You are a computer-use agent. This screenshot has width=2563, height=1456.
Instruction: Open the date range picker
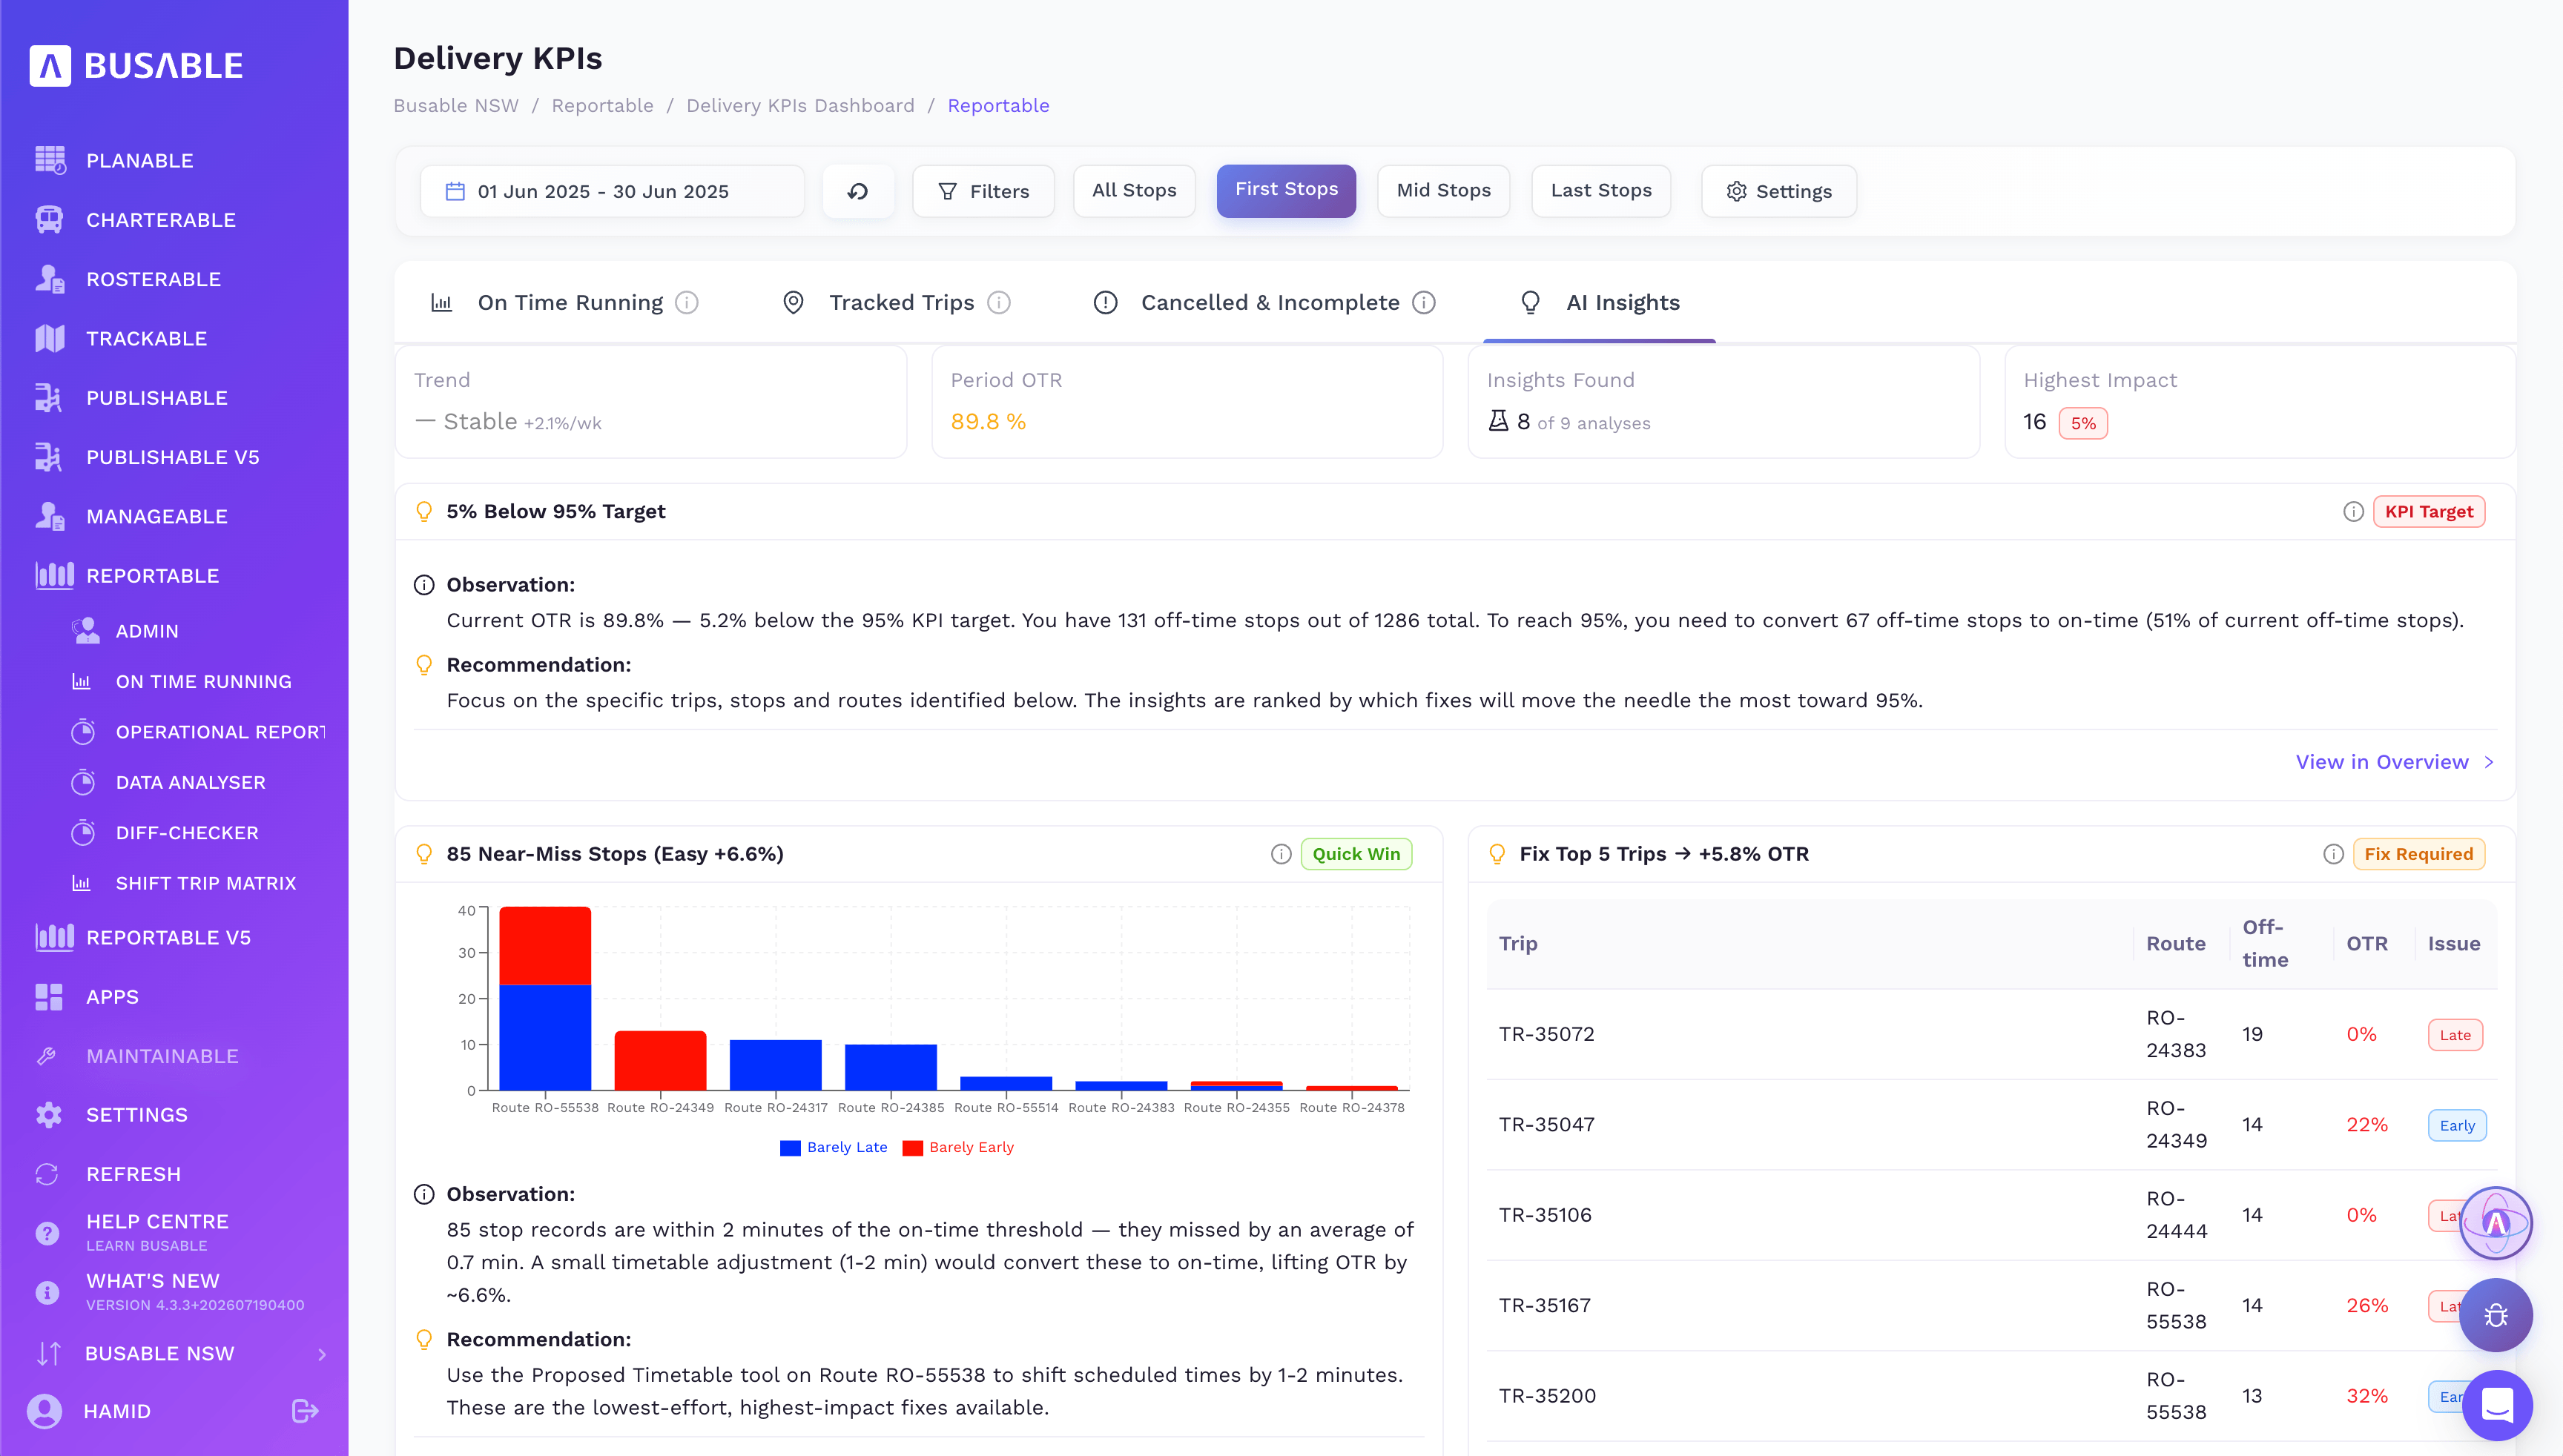tap(611, 191)
